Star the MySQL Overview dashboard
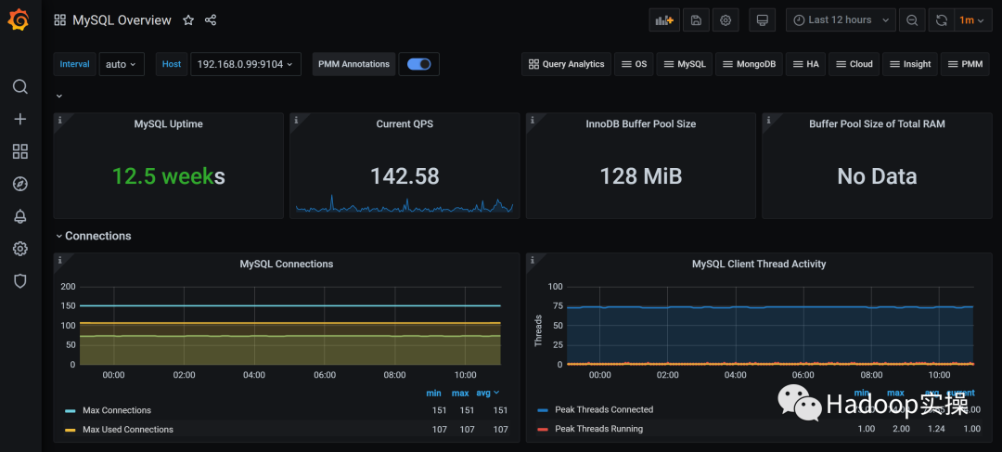The image size is (1002, 452). click(187, 20)
